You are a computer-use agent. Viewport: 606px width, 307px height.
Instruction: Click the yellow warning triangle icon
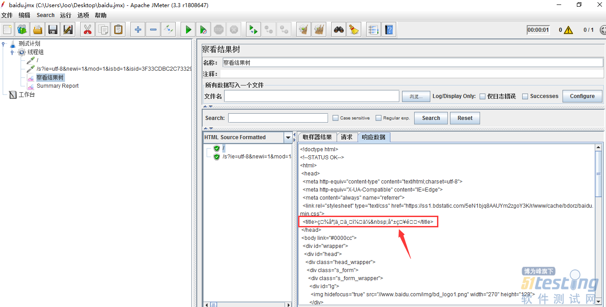pyautogui.click(x=568, y=30)
